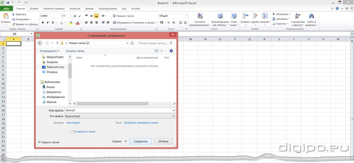Click the Format Painter brush icon
Image resolution: width=354 pixels, height=163 pixels.
click(13, 24)
